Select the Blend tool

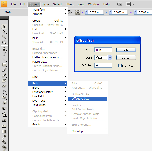4,142
